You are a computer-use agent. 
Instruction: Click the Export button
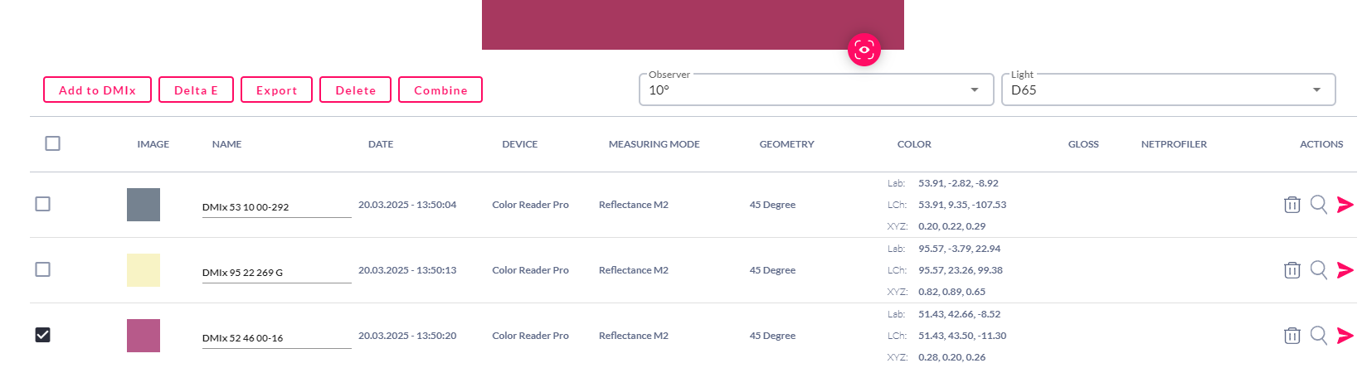276,90
